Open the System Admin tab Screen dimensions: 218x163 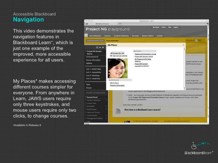148,36
